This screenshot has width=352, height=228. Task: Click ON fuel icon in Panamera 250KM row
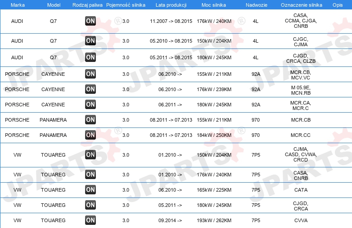(90, 135)
